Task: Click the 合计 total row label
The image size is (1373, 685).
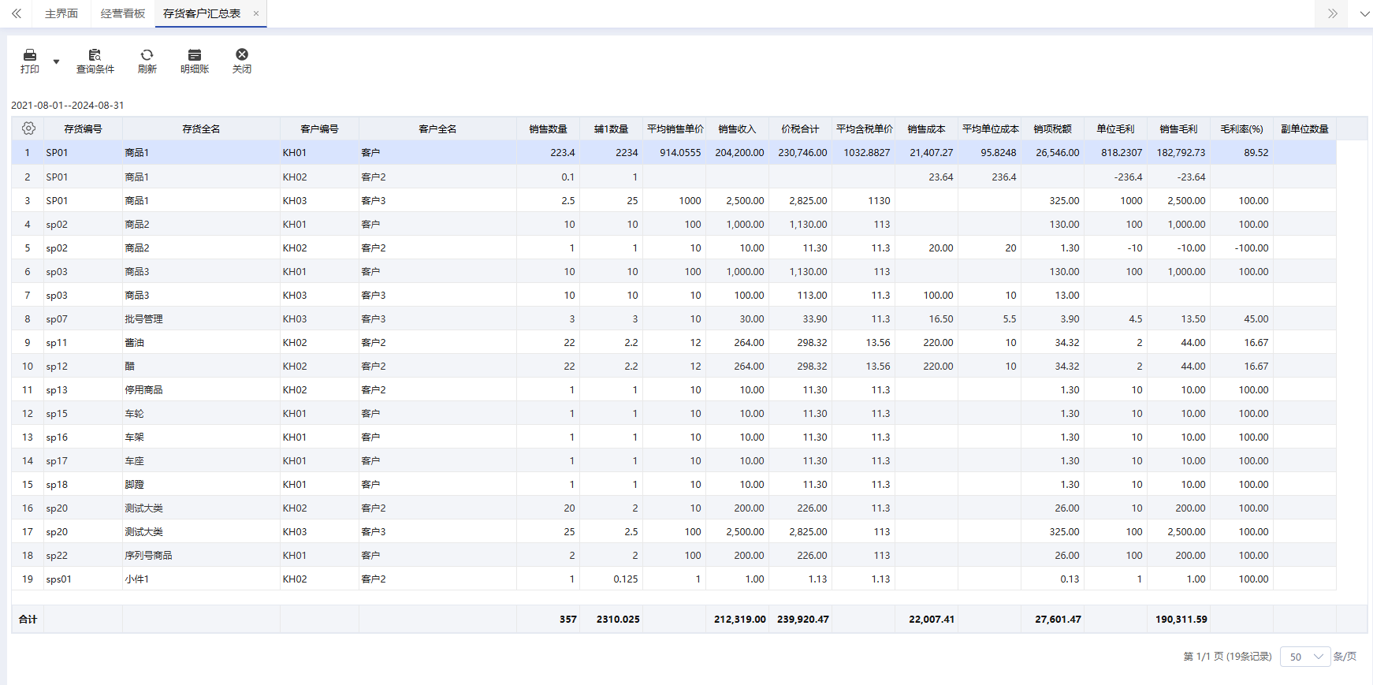Action: click(28, 620)
